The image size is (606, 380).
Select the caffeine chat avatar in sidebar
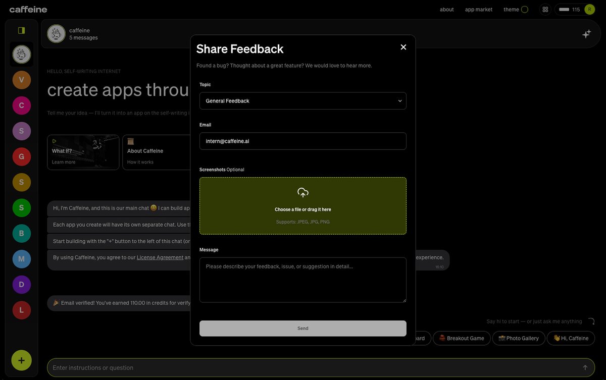(x=22, y=54)
